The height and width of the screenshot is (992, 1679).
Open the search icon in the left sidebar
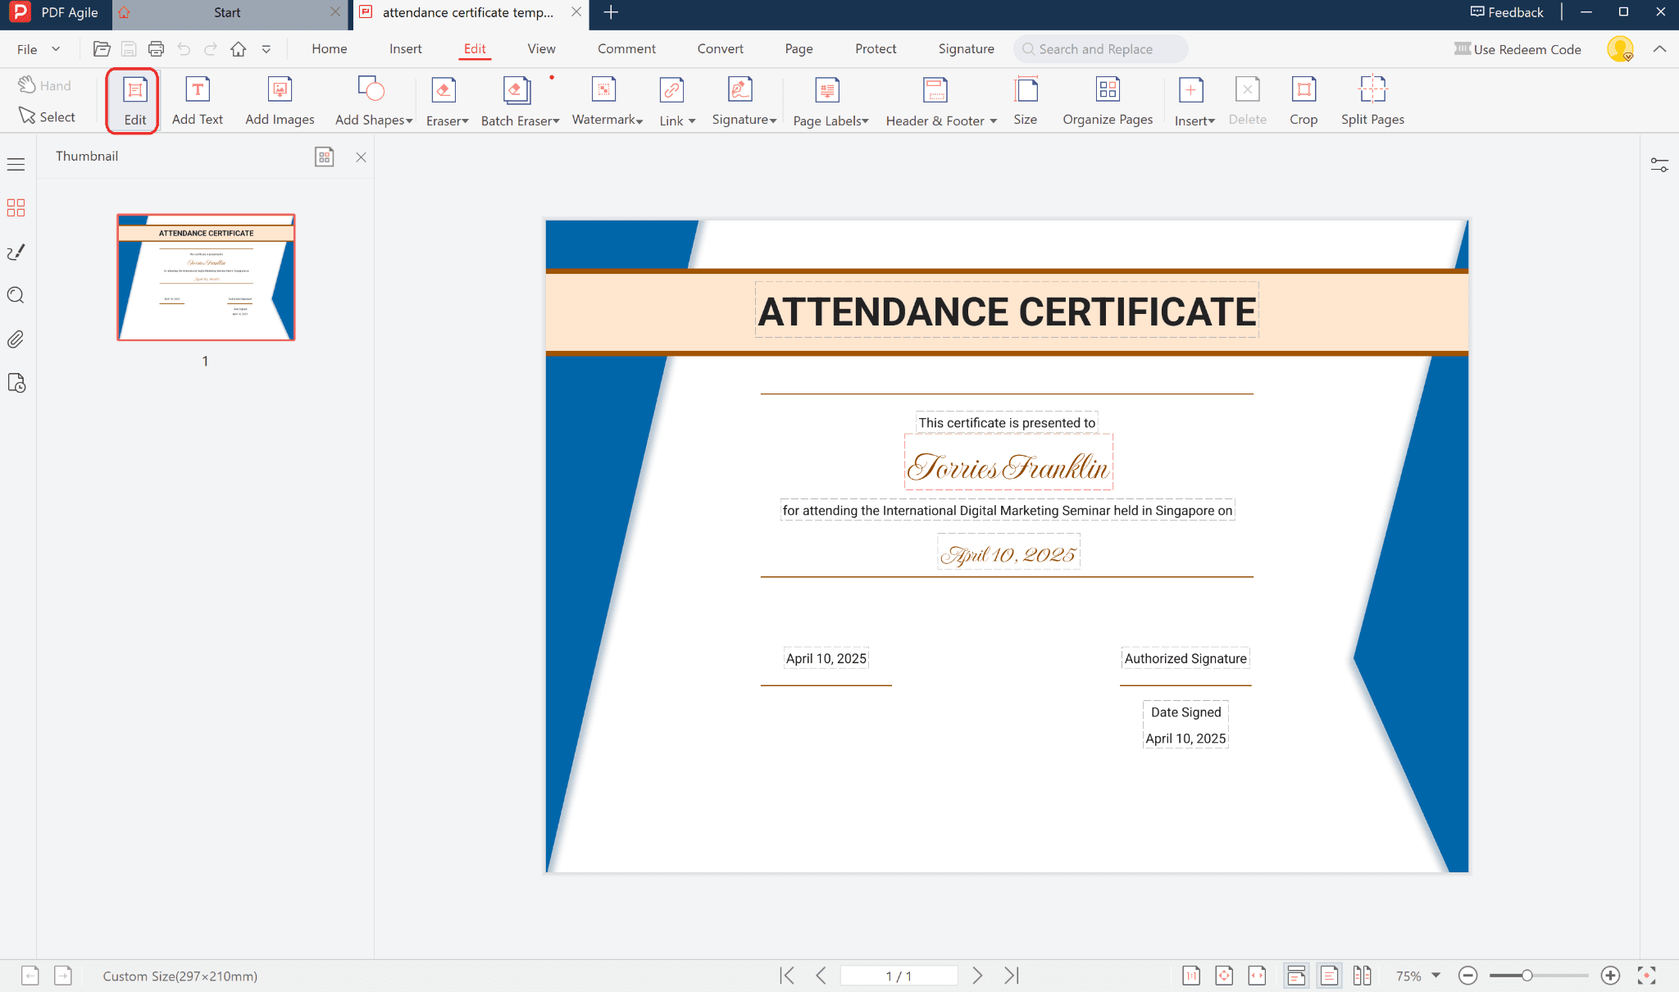click(x=16, y=295)
